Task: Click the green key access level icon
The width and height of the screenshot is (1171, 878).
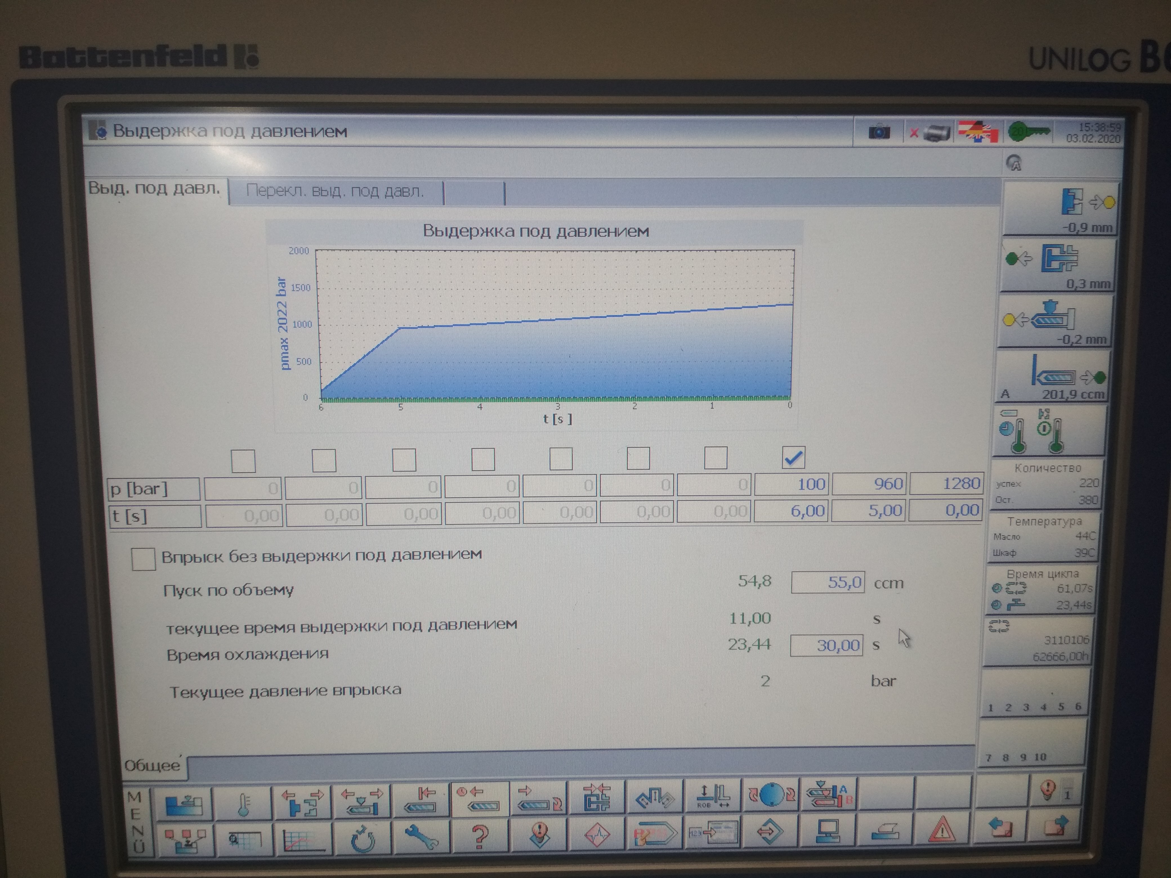Action: pyautogui.click(x=1029, y=131)
